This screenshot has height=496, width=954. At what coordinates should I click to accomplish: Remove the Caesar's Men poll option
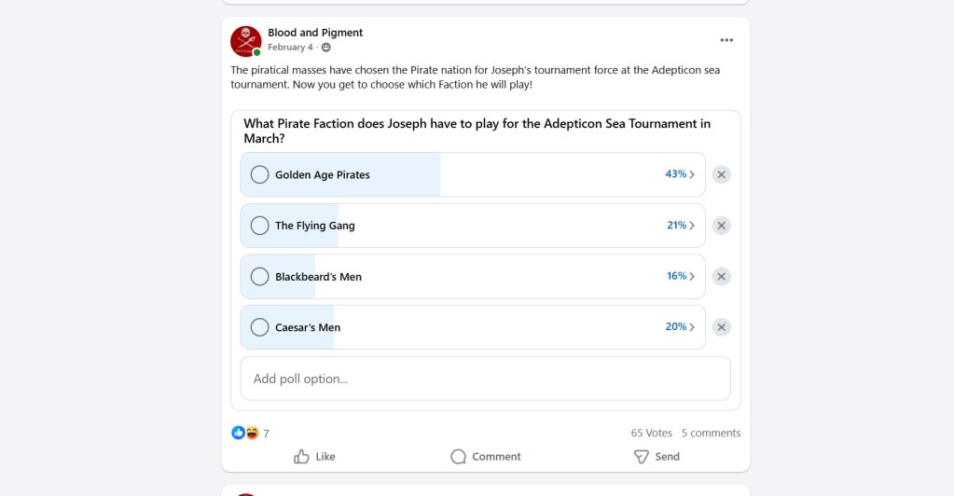click(721, 327)
